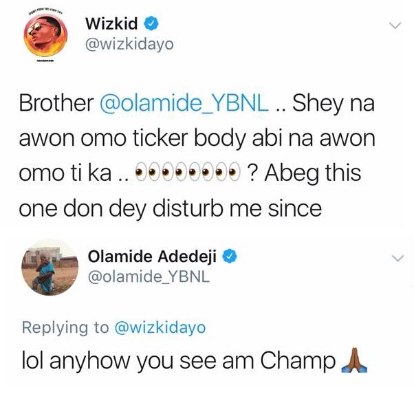Screen dimensions: 414x414
Task: Expand the chevron menu on Wizkid's tweet
Action: [x=395, y=25]
